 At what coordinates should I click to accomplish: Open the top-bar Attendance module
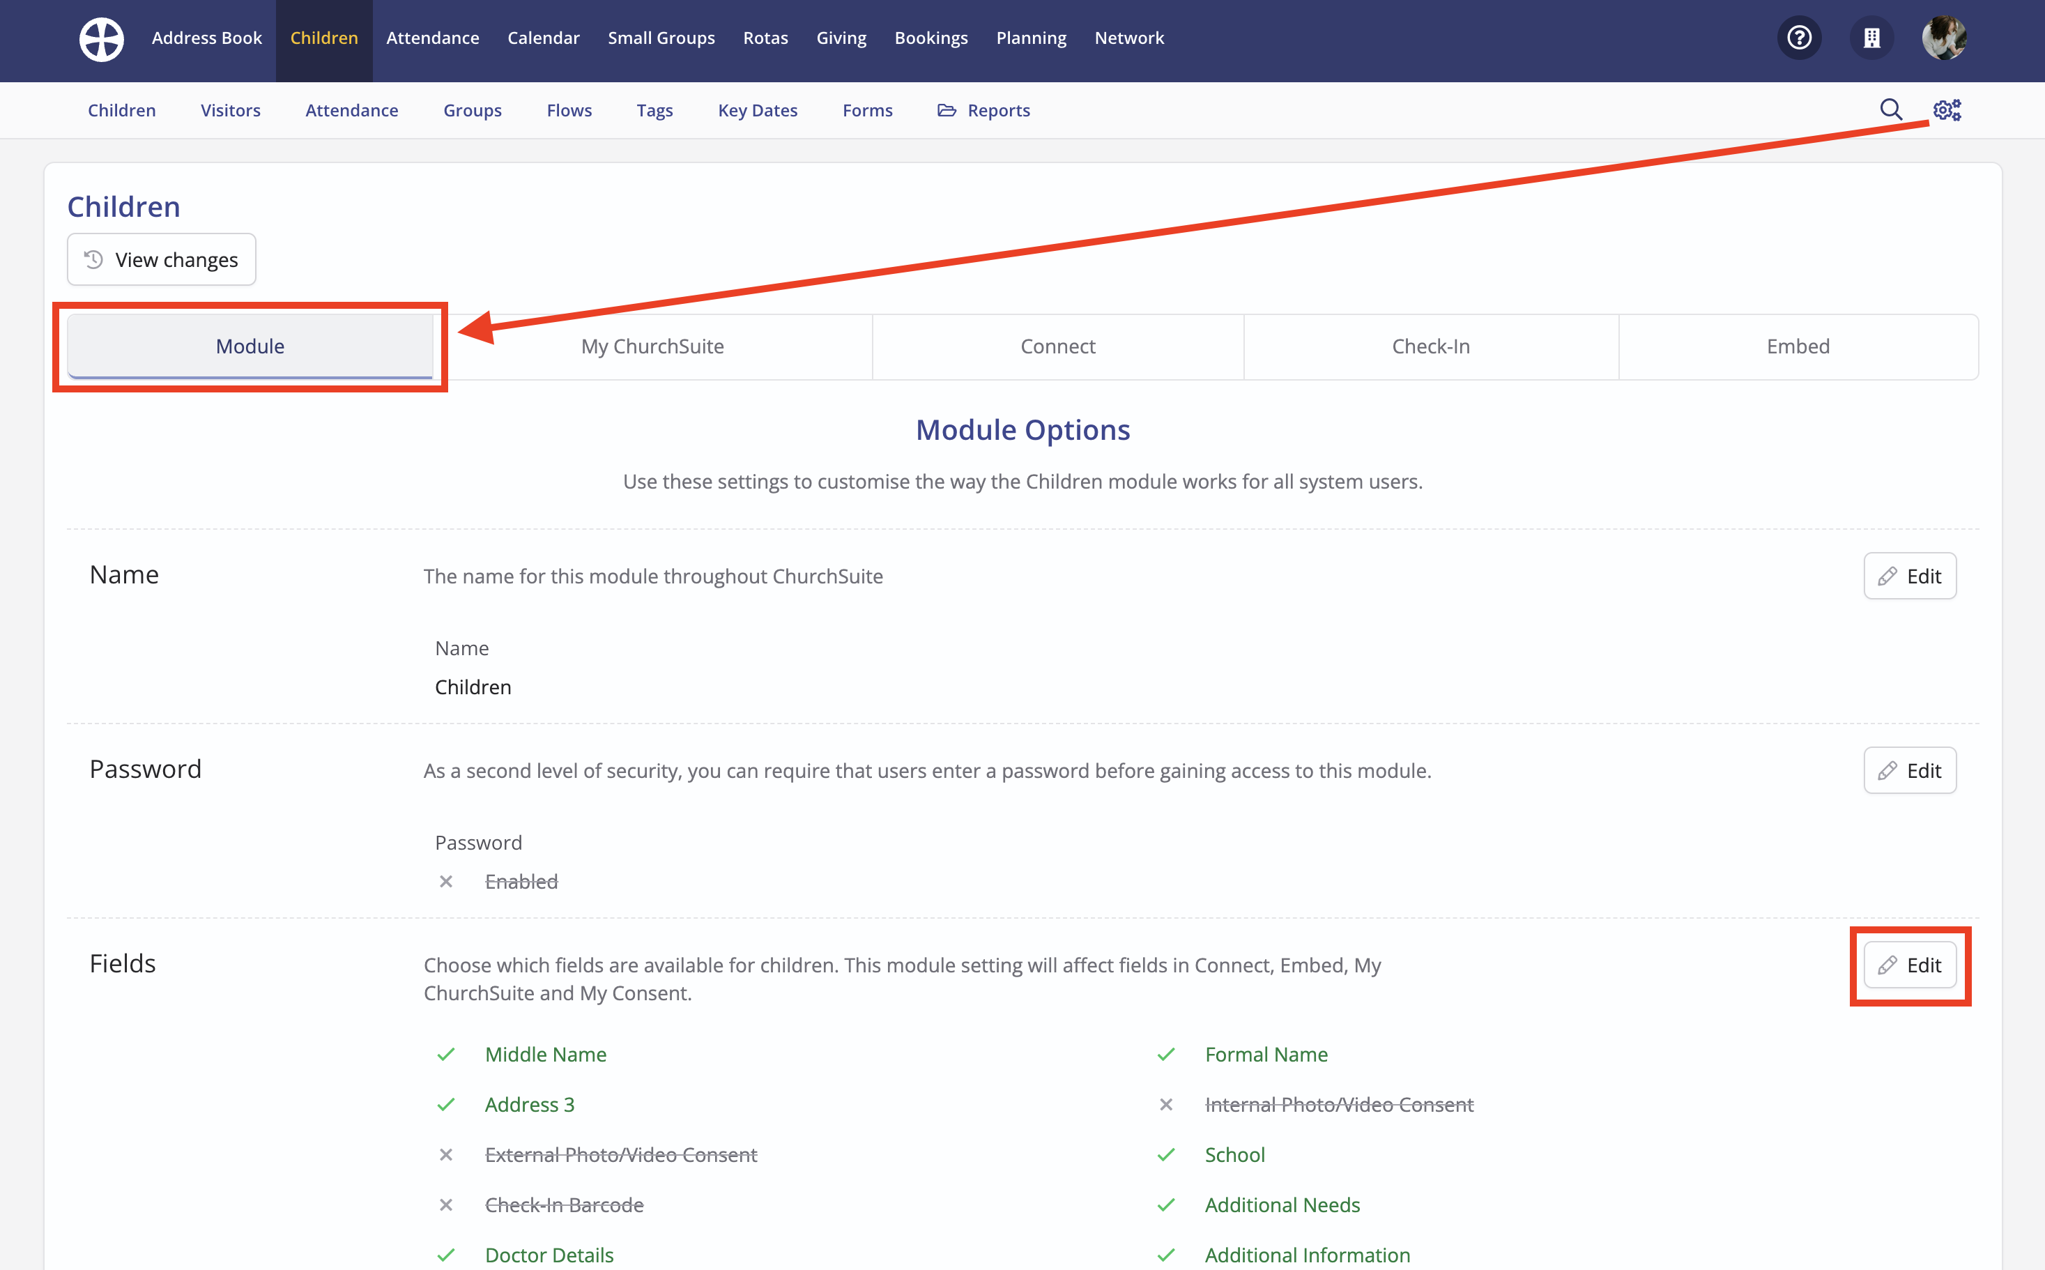[433, 38]
